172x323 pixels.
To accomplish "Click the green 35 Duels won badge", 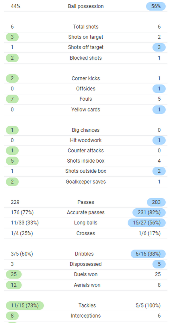I will 13,274.
